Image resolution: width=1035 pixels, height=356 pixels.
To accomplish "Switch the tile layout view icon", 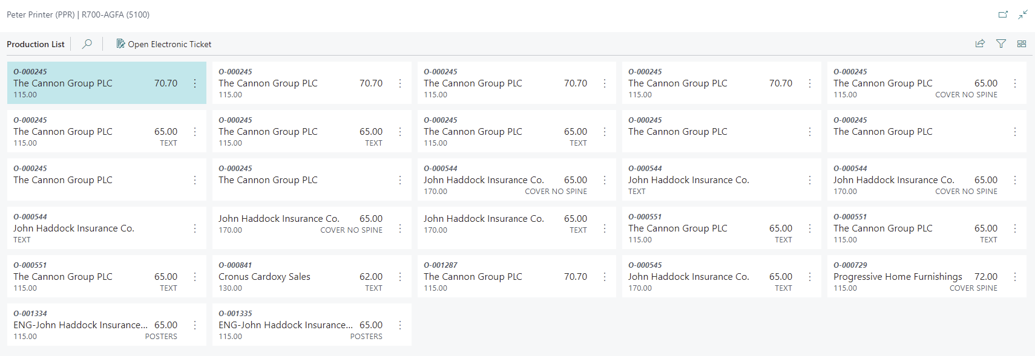I will point(1022,44).
